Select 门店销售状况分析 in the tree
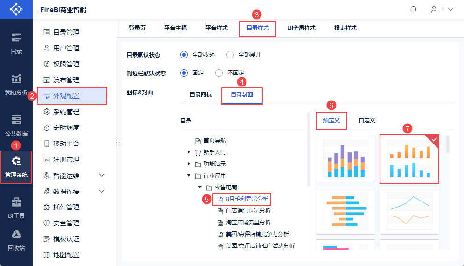Image resolution: width=464 pixels, height=266 pixels. click(248, 211)
